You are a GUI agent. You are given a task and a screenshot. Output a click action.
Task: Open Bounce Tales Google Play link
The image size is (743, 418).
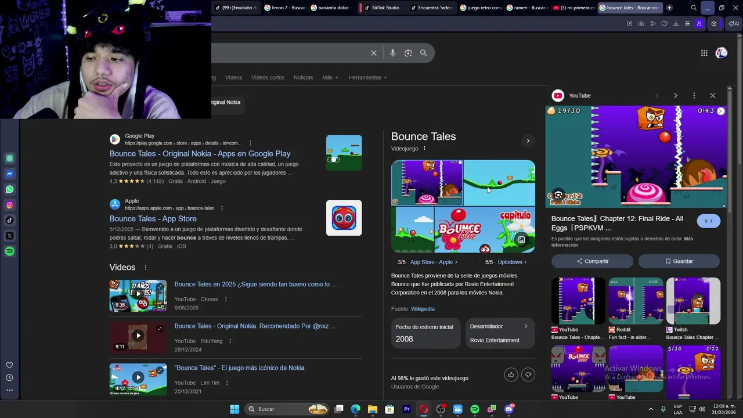point(200,154)
